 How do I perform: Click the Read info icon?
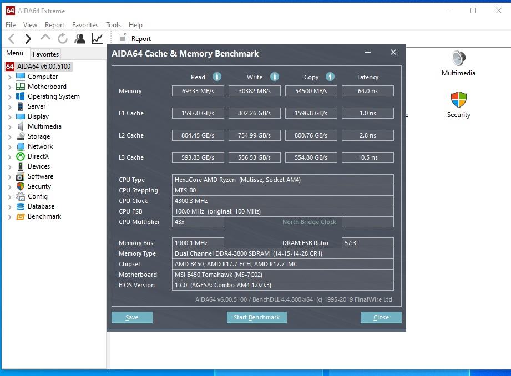tap(217, 77)
